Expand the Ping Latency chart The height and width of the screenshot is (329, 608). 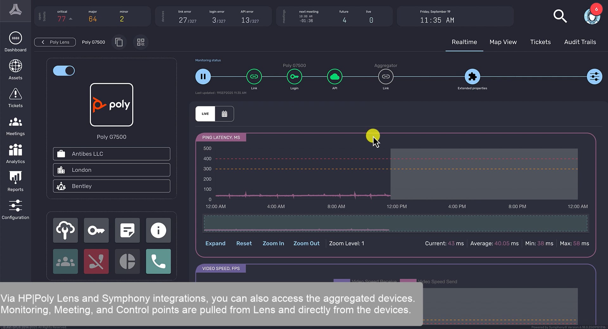(x=215, y=243)
